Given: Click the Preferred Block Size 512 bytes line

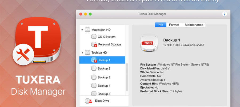Looking at the screenshot, I should (161, 91).
